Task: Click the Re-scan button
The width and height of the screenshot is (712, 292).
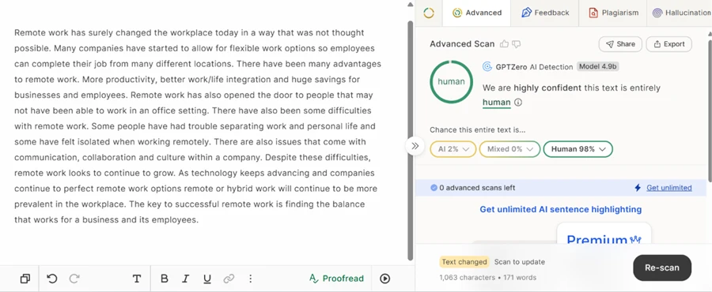Action: tap(662, 268)
